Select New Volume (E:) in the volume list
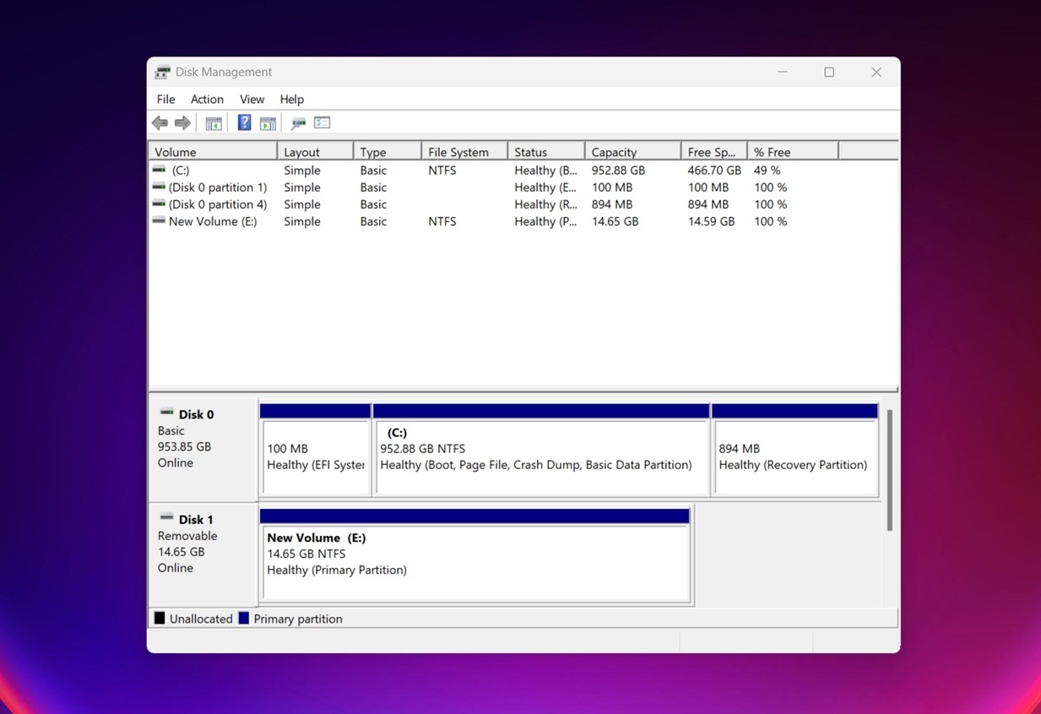 [212, 221]
